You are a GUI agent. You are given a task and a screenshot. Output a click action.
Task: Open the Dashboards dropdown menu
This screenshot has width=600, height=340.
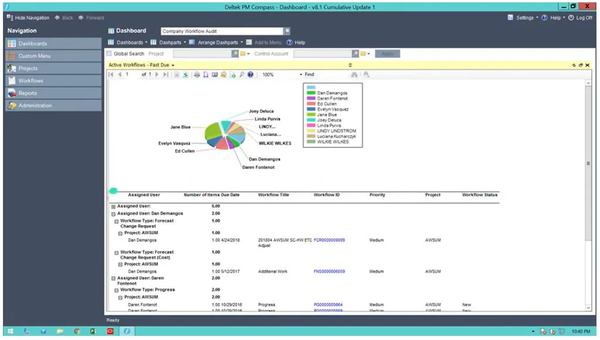click(x=128, y=42)
